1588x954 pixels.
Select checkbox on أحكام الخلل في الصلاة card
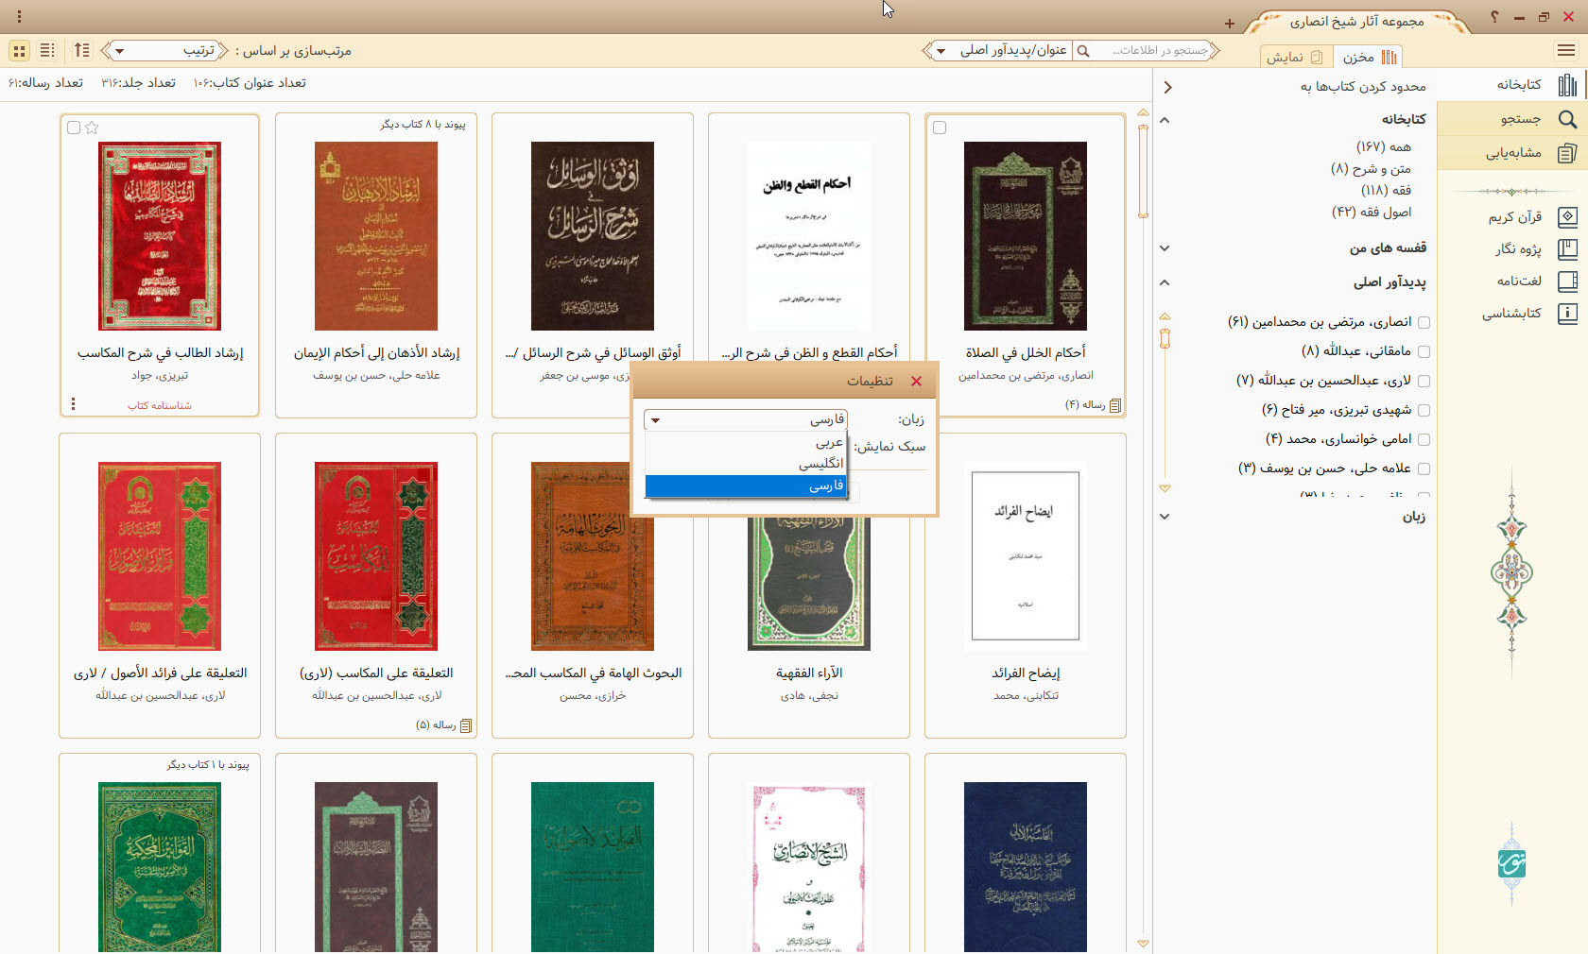pos(940,128)
